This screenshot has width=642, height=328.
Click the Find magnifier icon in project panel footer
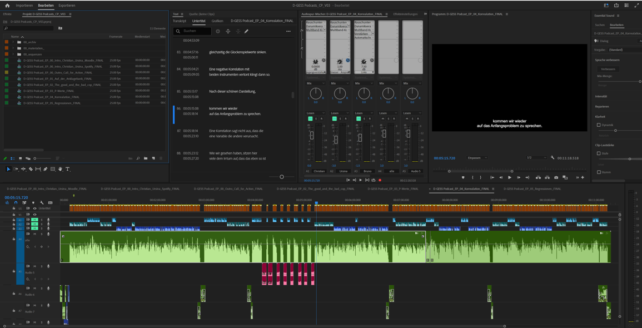138,158
